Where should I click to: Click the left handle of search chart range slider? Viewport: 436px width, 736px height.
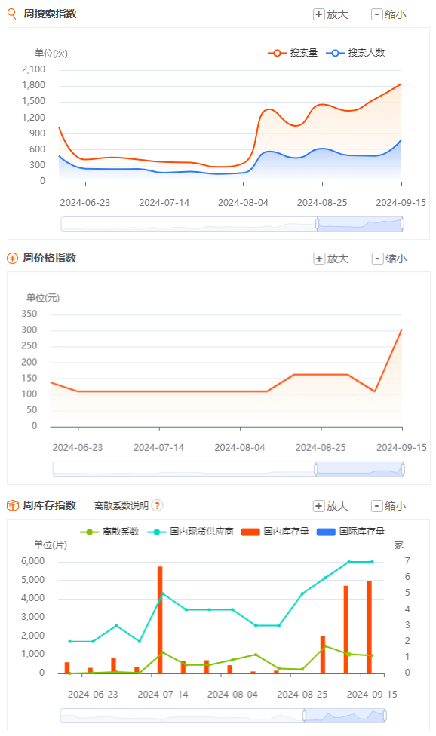coord(318,224)
